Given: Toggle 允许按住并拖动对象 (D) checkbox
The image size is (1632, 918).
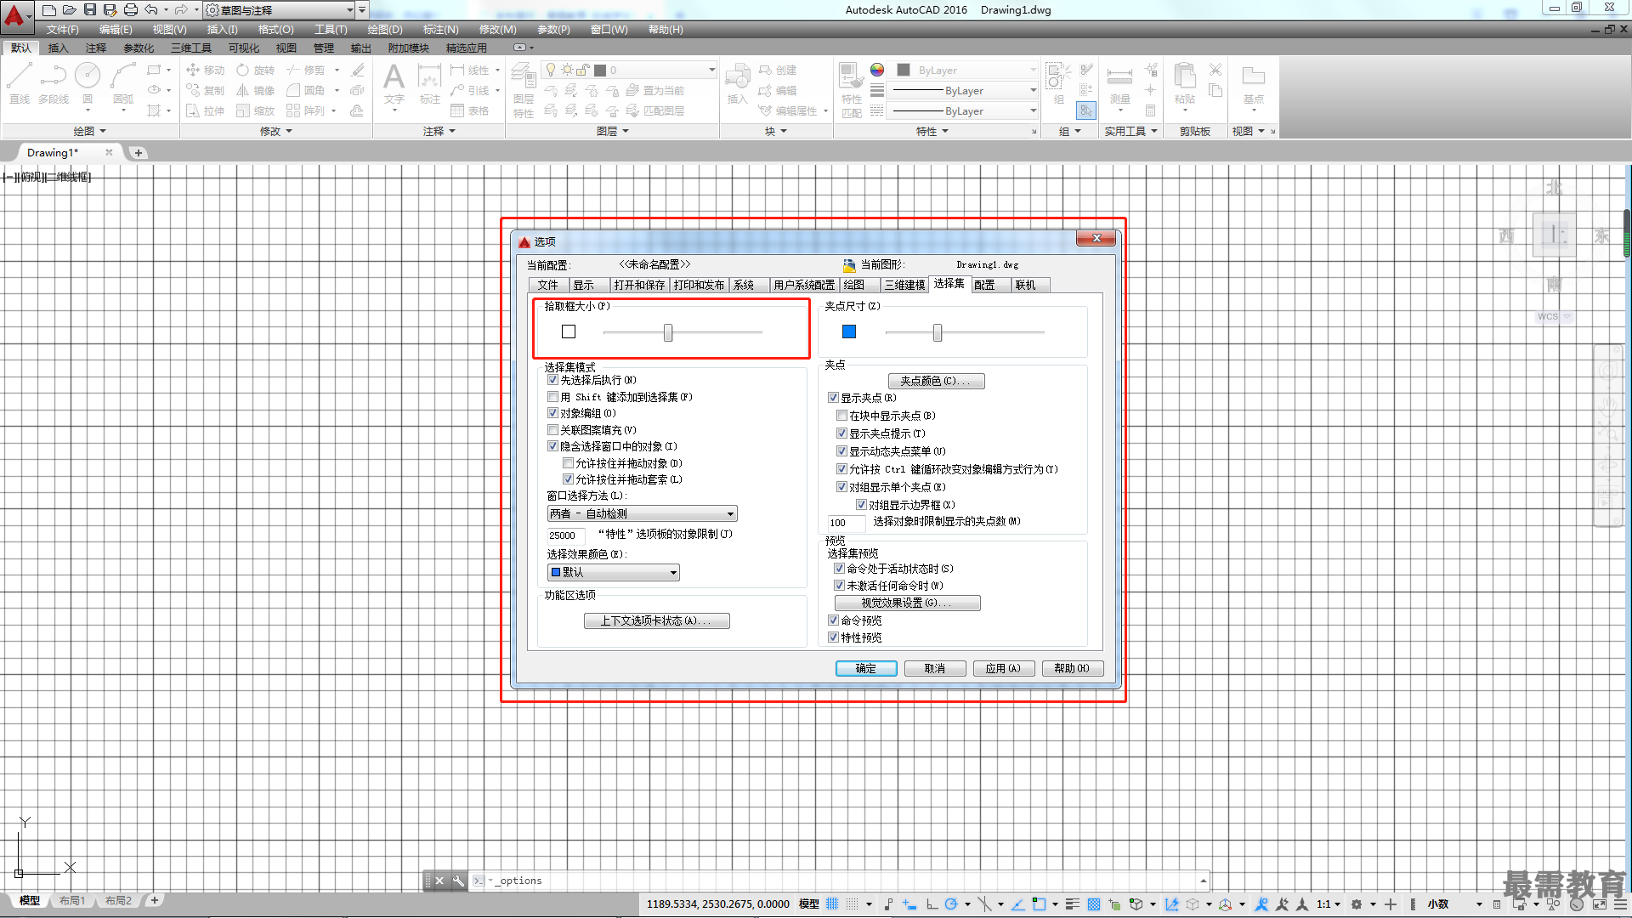Looking at the screenshot, I should click(x=569, y=463).
